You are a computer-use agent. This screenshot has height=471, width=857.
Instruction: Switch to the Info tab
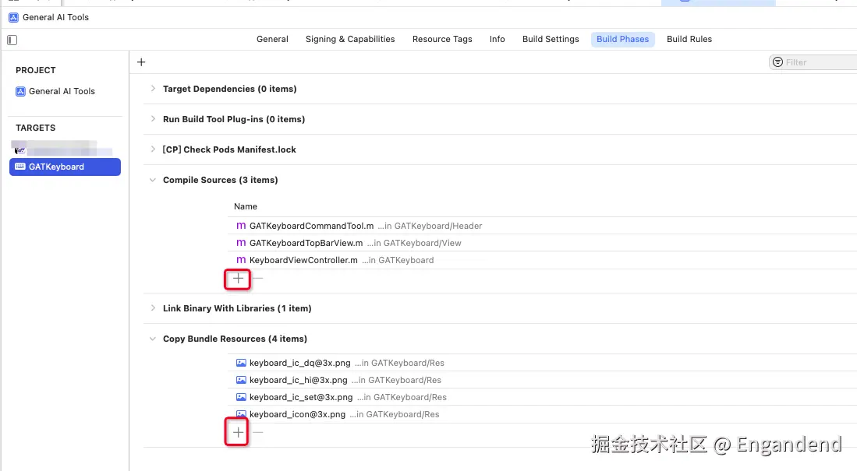click(x=498, y=39)
